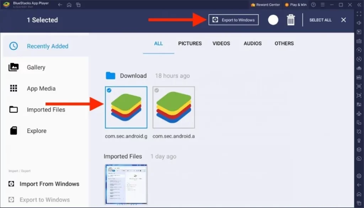Image resolution: width=364 pixels, height=208 pixels.
Task: Open the Reward Center
Action: (x=265, y=5)
